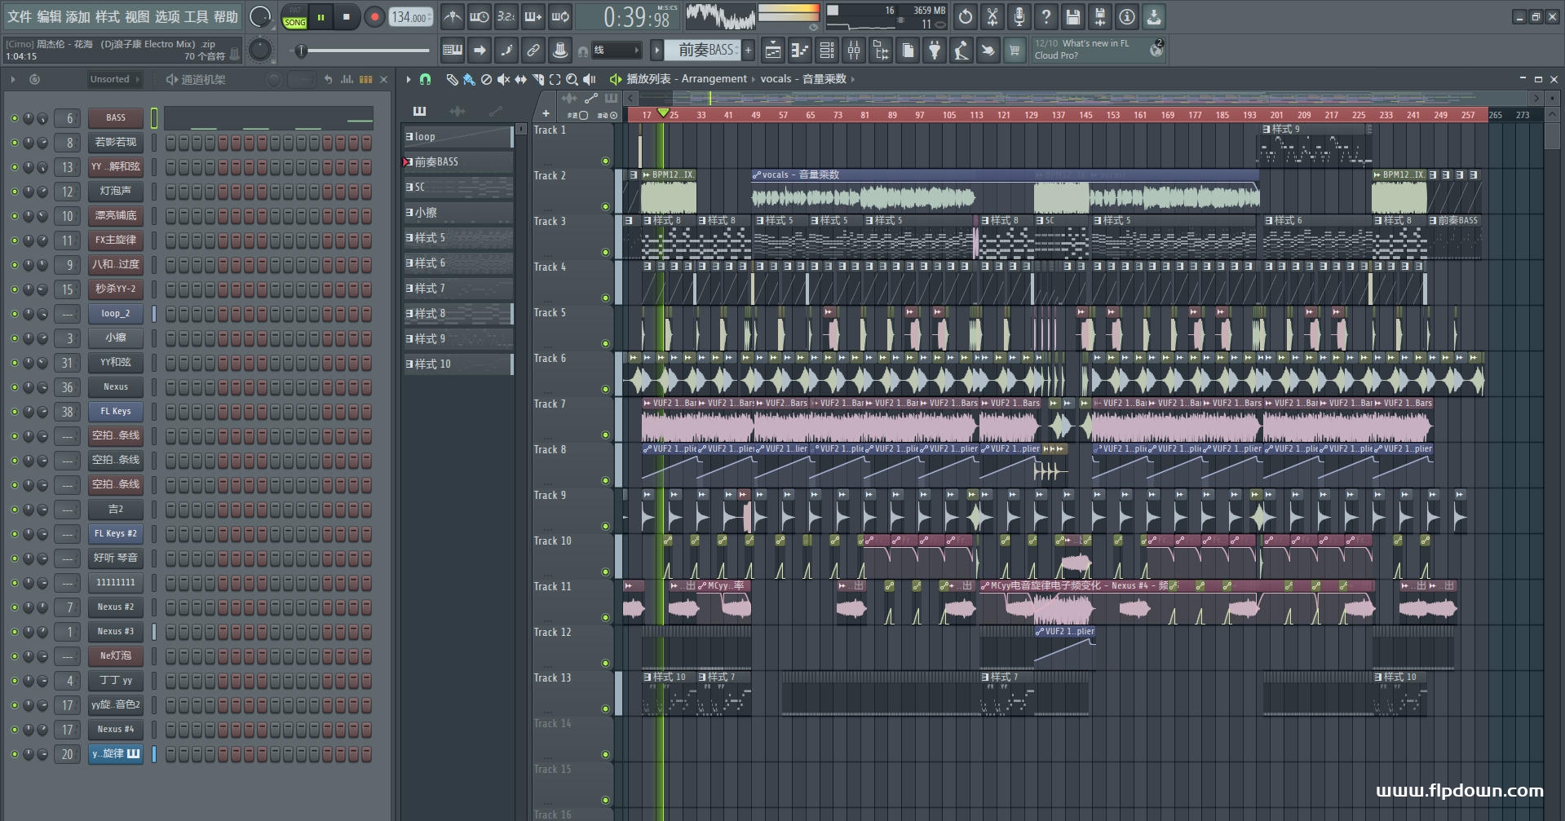Open the mixer from the toolbar
This screenshot has width=1565, height=821.
point(854,51)
